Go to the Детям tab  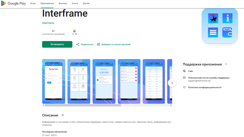point(86,3)
